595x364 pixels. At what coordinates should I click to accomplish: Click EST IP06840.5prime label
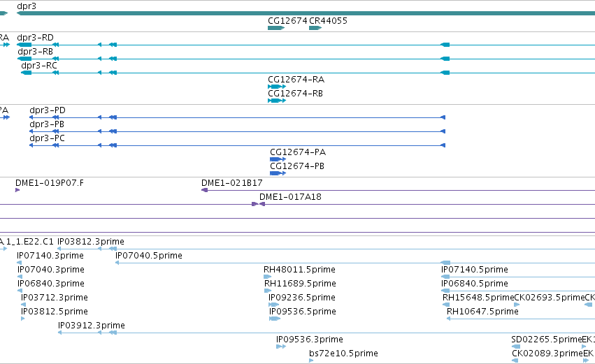[x=474, y=284]
